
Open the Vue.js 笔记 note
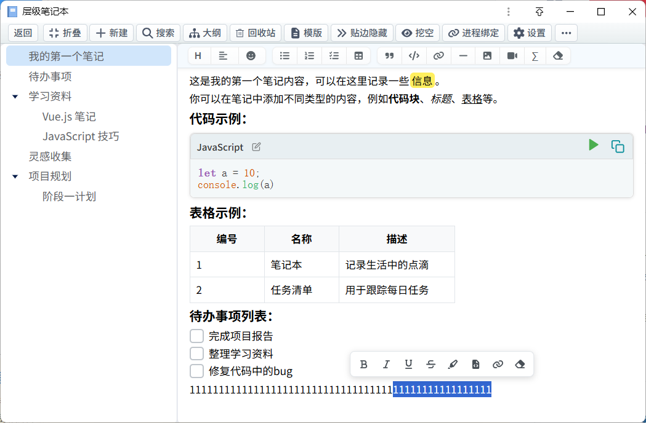click(69, 116)
